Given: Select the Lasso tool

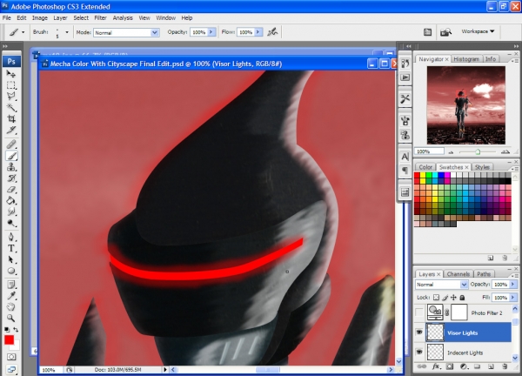Looking at the screenshot, I should pyautogui.click(x=11, y=97).
